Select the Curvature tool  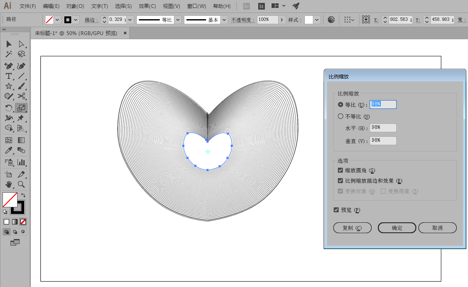point(21,66)
